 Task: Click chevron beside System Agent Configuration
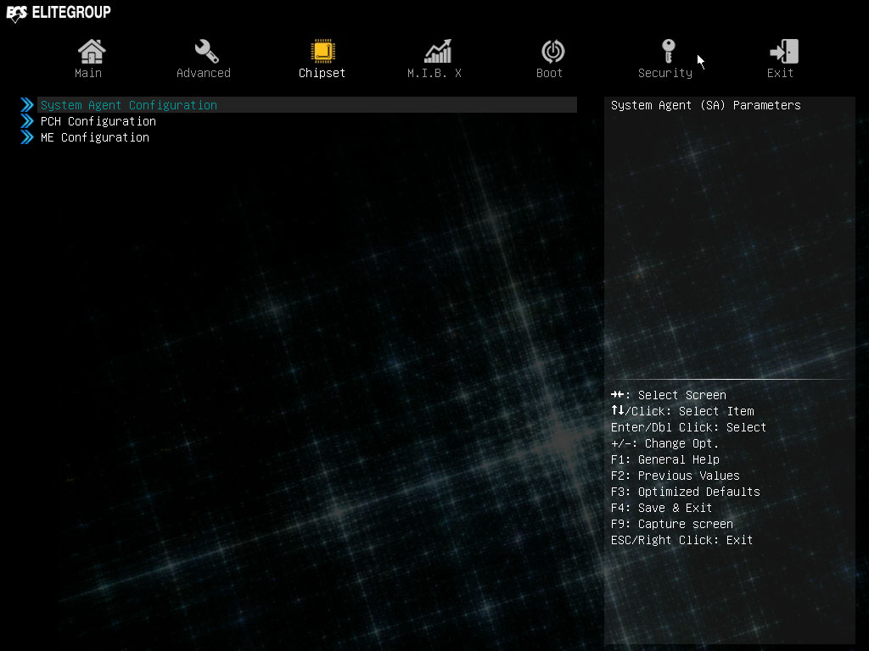[26, 105]
